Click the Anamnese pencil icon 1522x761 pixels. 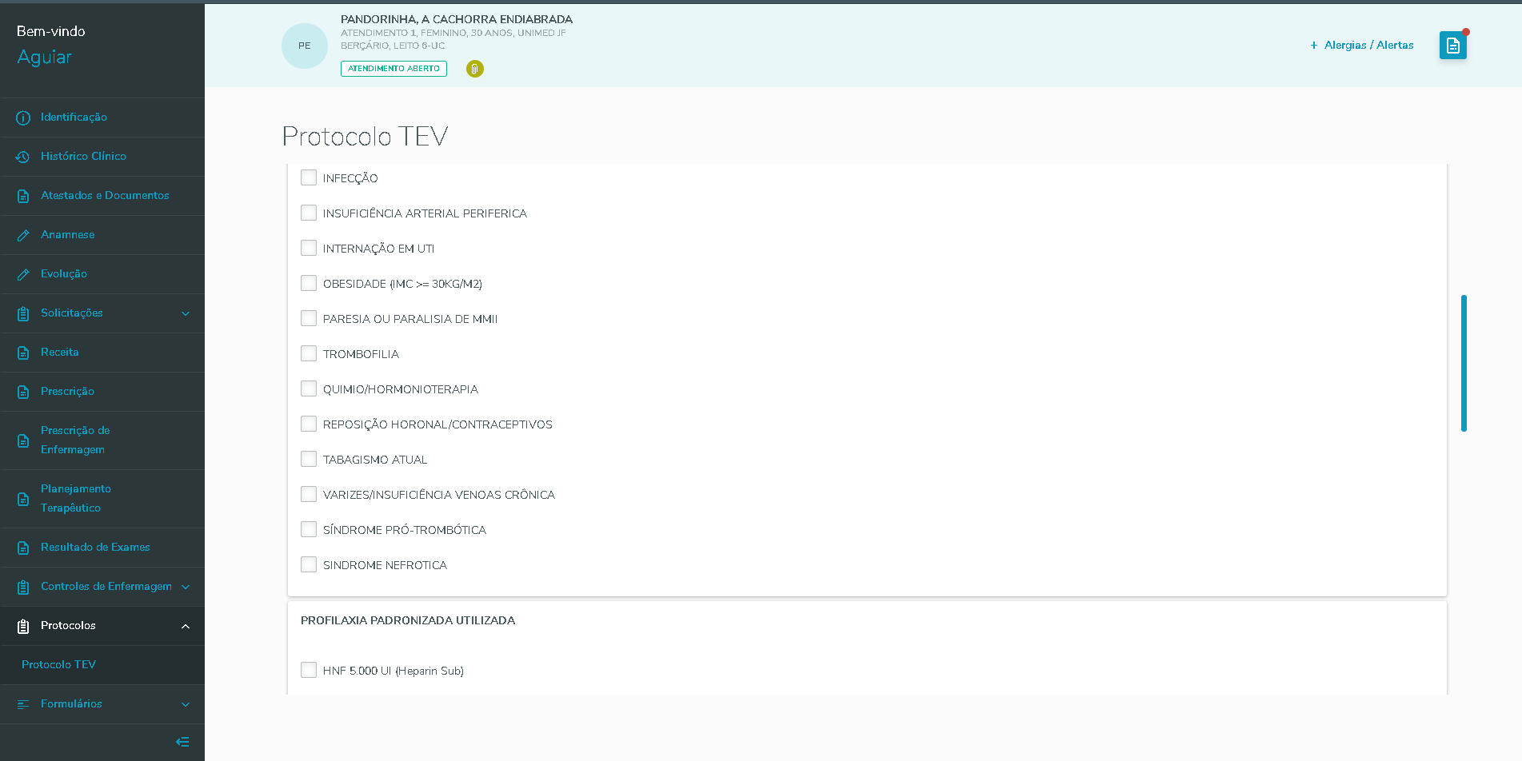click(23, 235)
